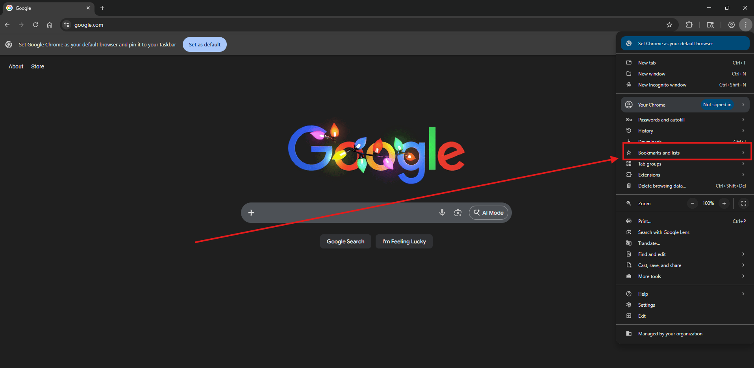Open the About link
The width and height of the screenshot is (754, 368).
16,66
